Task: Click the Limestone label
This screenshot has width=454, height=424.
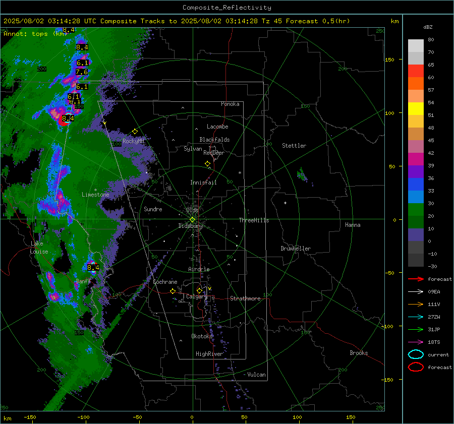Action: pos(95,195)
